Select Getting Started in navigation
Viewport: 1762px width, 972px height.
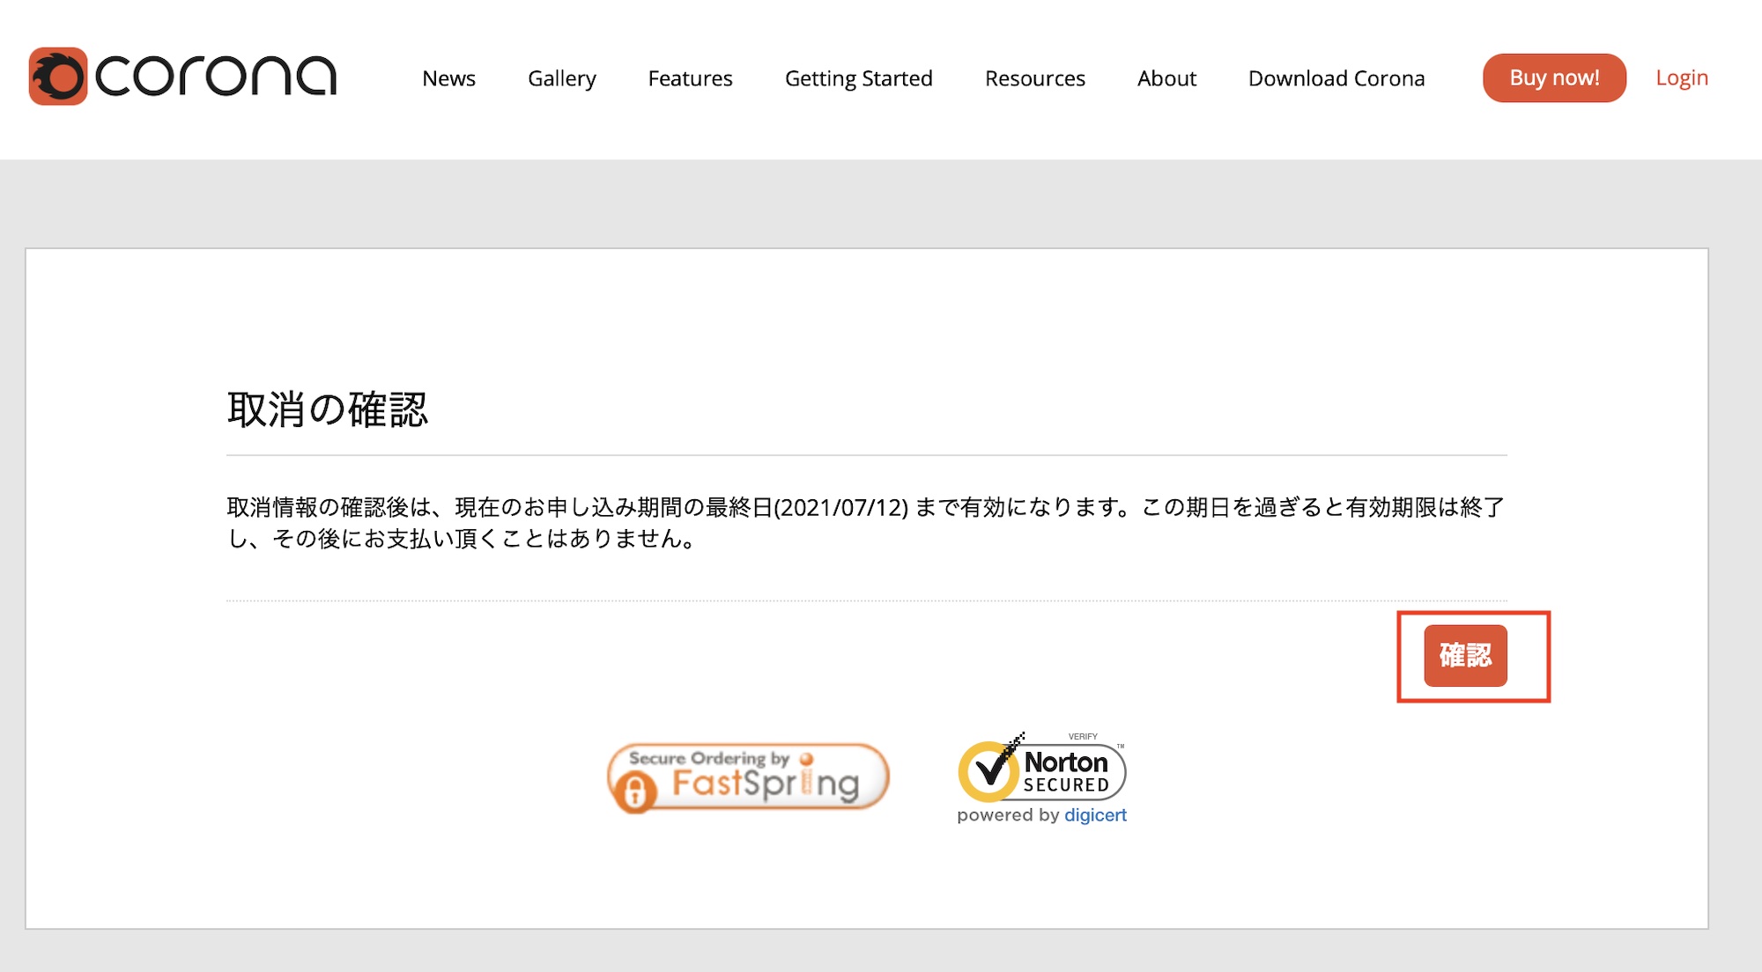tap(858, 78)
